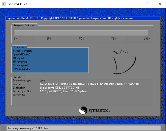Click the Source GHO file path
The image size is (166, 131).
[x=89, y=84]
